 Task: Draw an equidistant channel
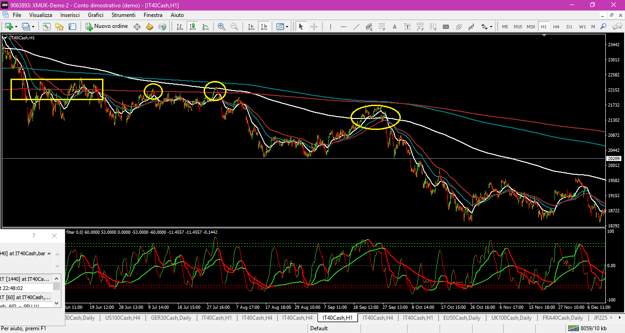369,27
